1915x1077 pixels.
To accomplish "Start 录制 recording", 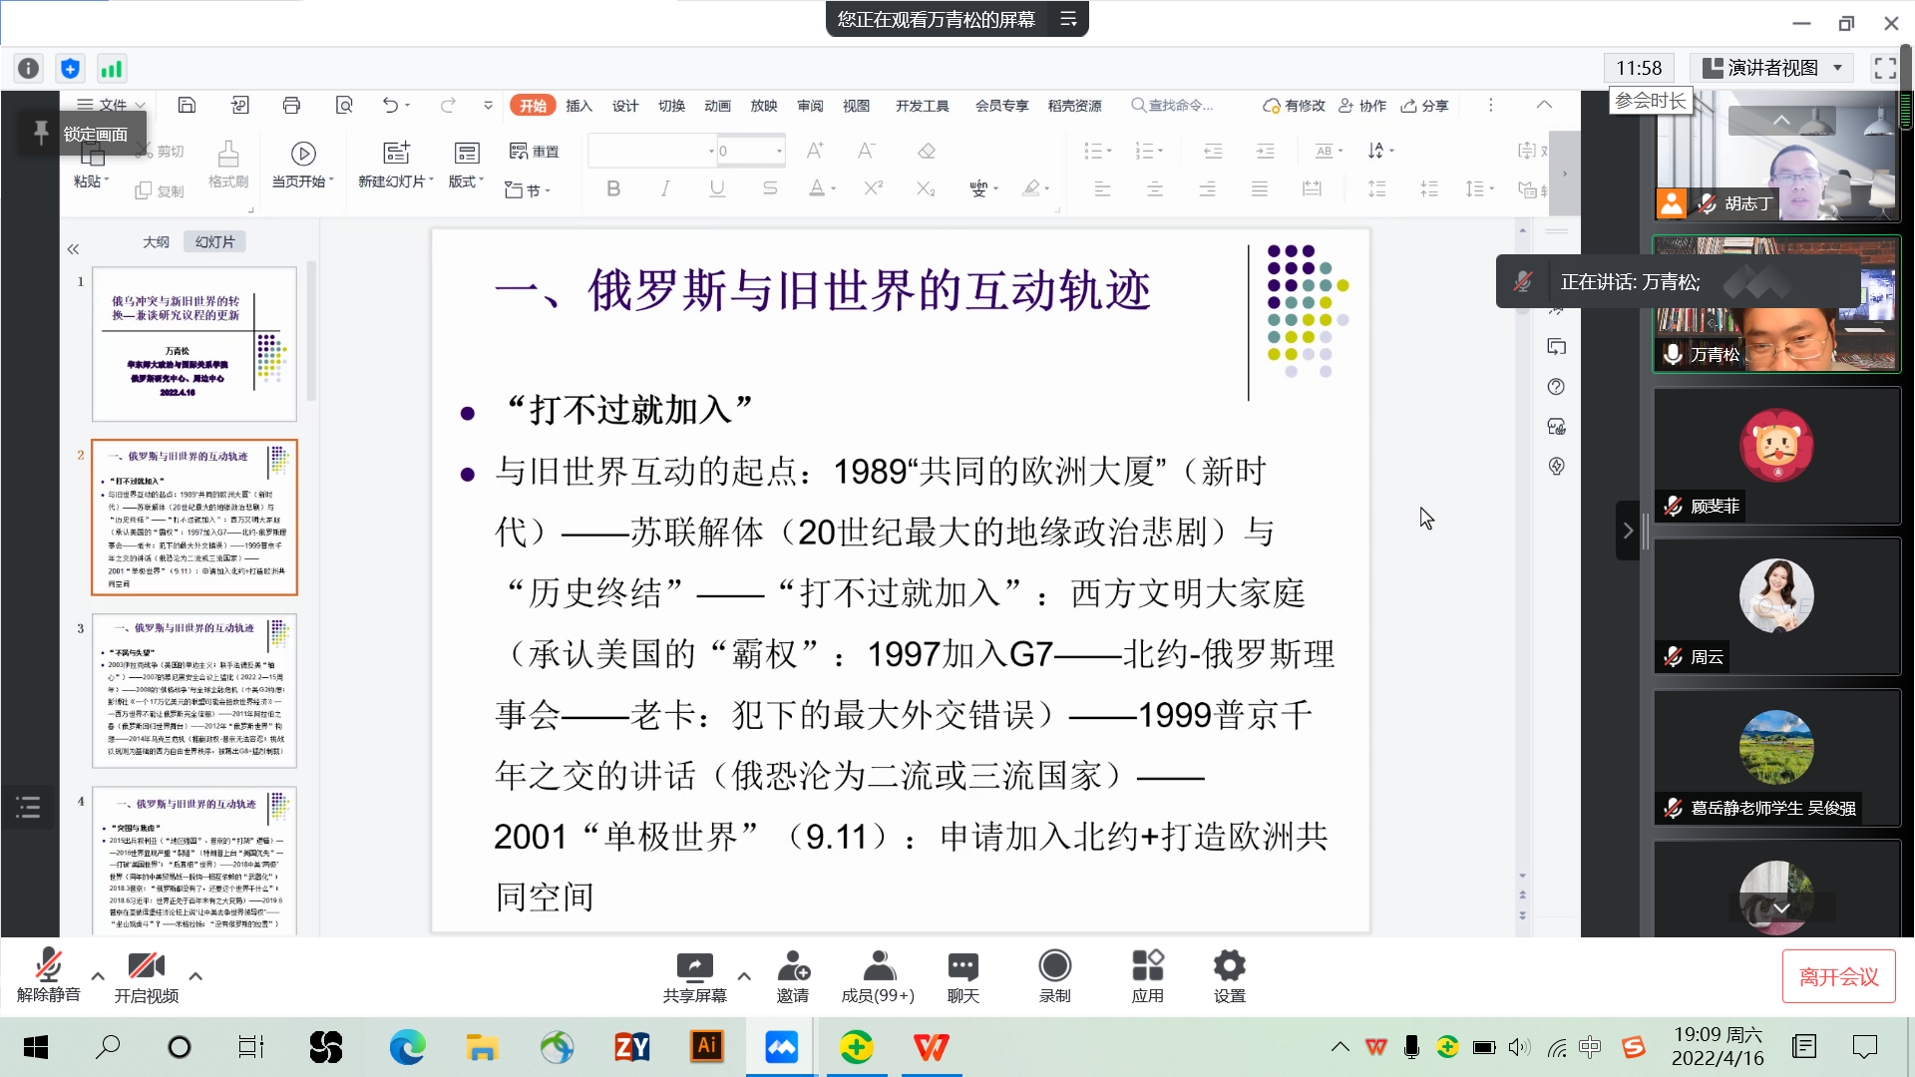I will 1054,966.
